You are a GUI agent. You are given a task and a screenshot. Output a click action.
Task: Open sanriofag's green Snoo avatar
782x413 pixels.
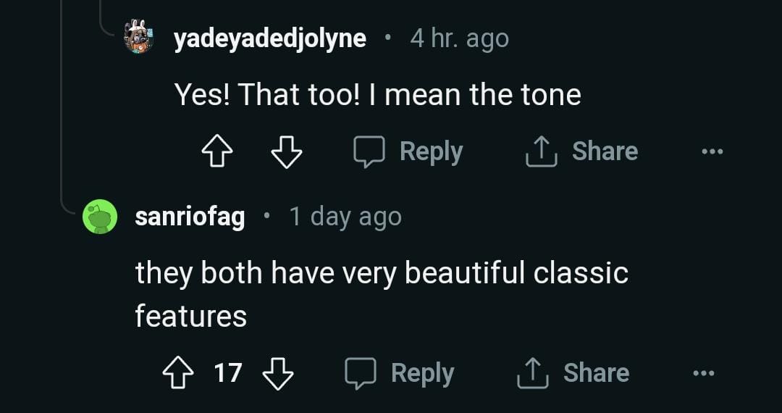click(100, 217)
